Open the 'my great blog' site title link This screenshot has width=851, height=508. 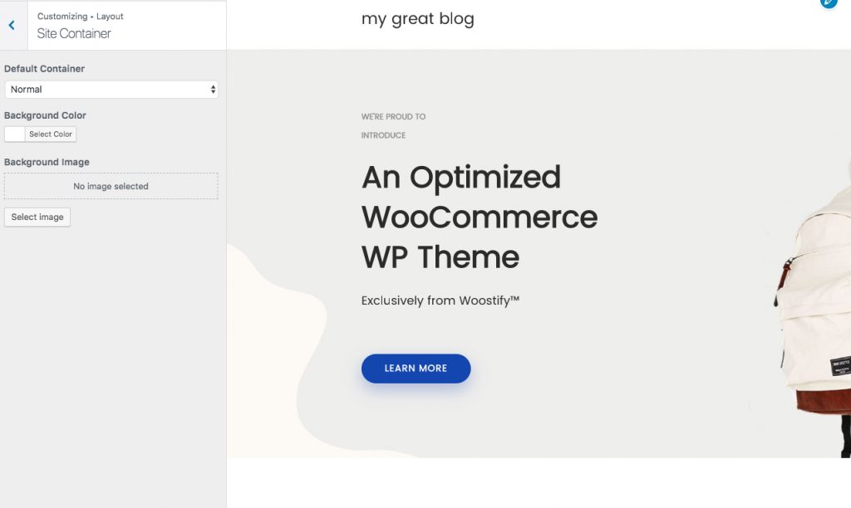[x=417, y=19]
